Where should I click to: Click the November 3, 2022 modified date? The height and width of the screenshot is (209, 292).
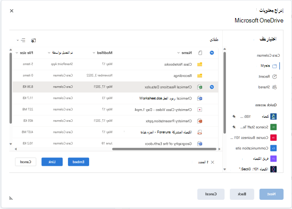(99, 75)
